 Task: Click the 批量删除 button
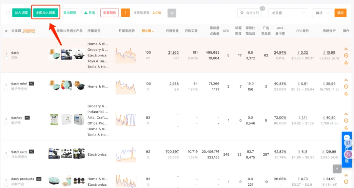(109, 13)
